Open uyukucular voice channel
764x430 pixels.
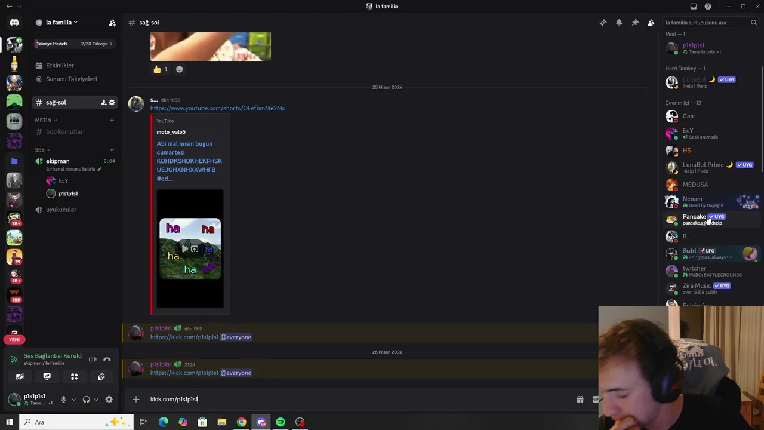point(75,210)
